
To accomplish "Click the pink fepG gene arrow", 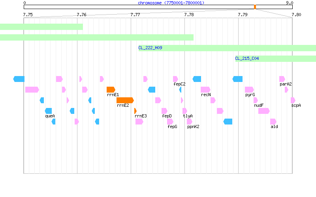I will tap(170, 122).
